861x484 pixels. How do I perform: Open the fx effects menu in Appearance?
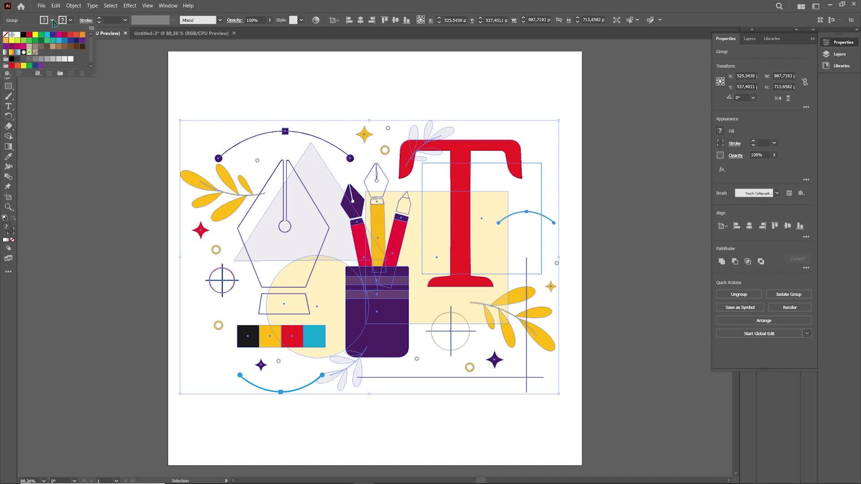pyautogui.click(x=722, y=169)
